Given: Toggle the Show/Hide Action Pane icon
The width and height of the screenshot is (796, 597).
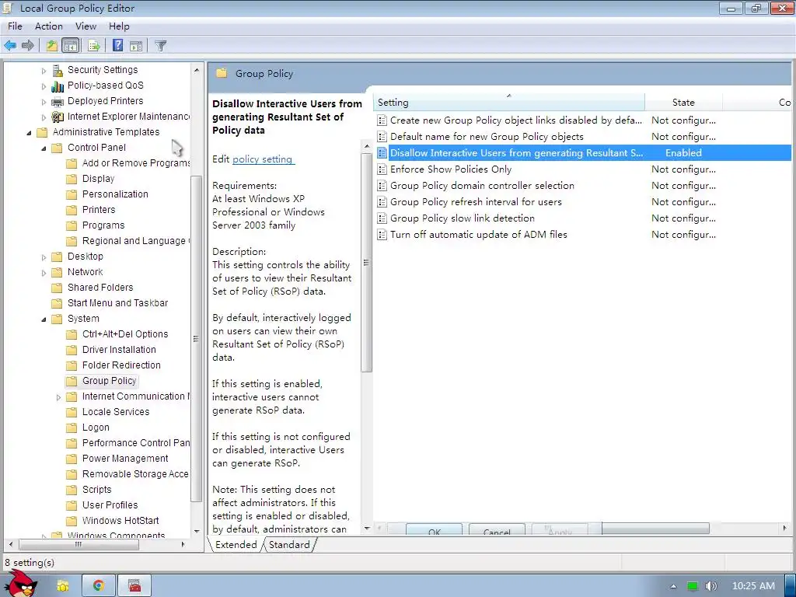Looking at the screenshot, I should click(x=136, y=46).
